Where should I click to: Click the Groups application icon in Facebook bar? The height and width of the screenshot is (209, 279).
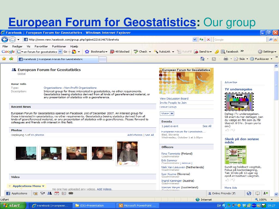(50, 193)
